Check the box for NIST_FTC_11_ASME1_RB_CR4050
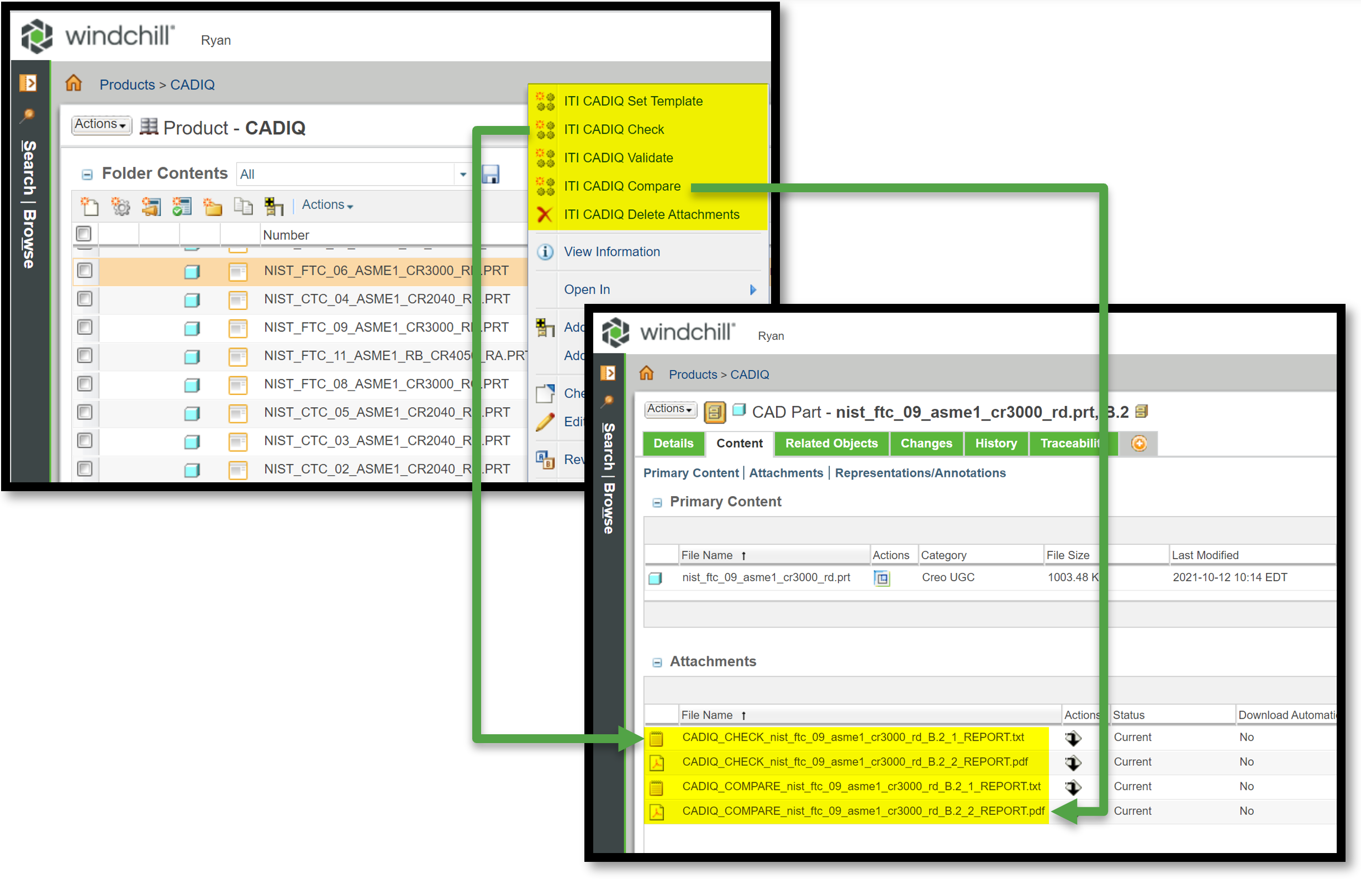The image size is (1361, 879). click(85, 356)
